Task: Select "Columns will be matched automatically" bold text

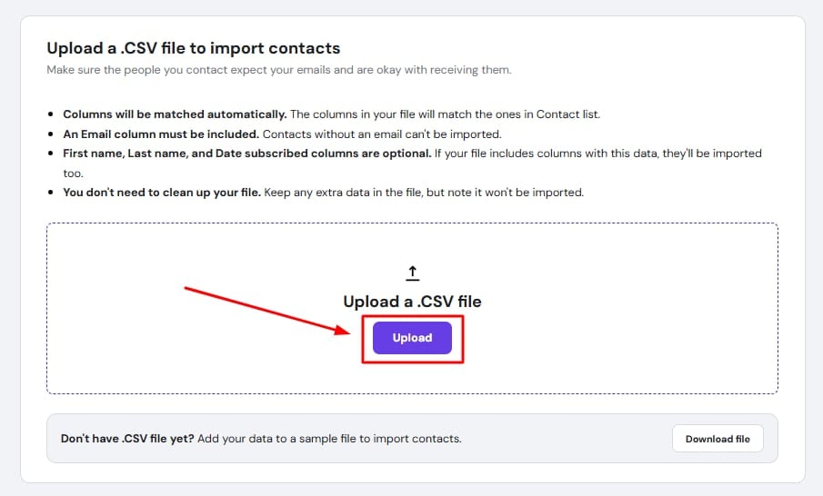Action: tap(175, 114)
